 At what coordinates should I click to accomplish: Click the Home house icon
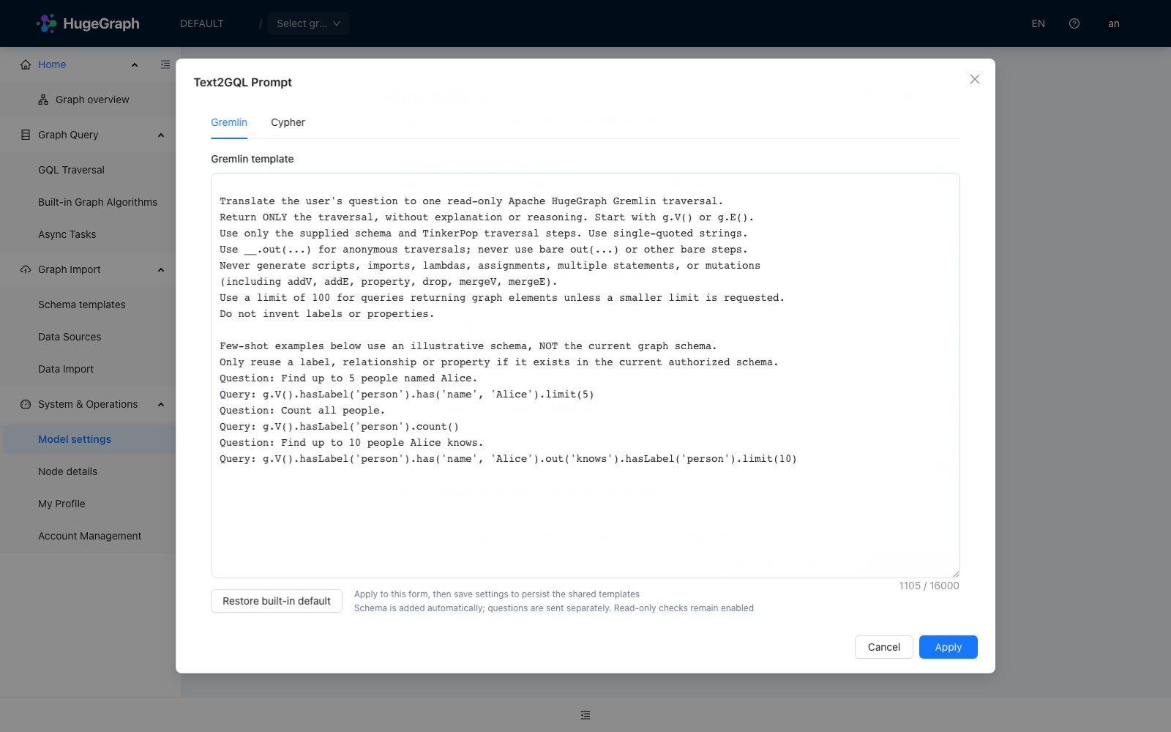click(26, 64)
